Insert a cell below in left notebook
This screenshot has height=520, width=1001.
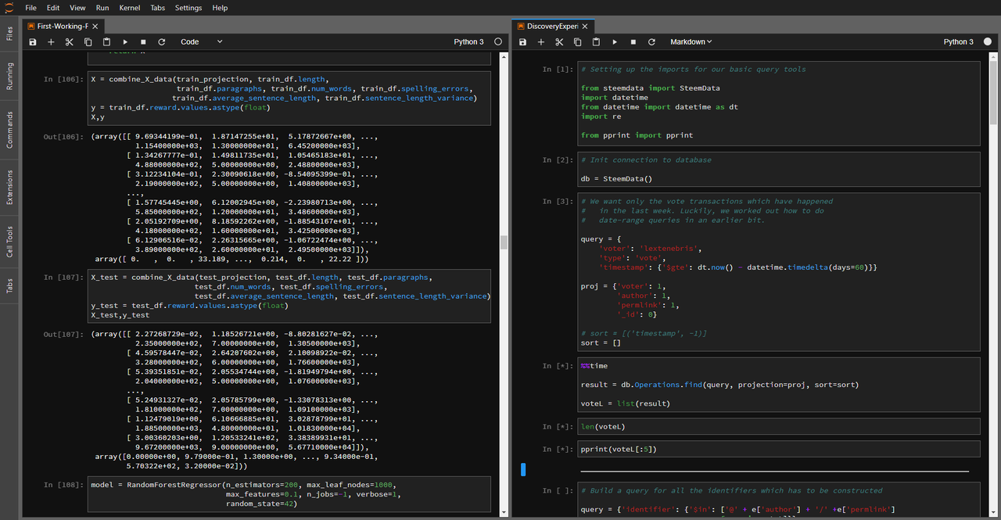click(x=51, y=42)
